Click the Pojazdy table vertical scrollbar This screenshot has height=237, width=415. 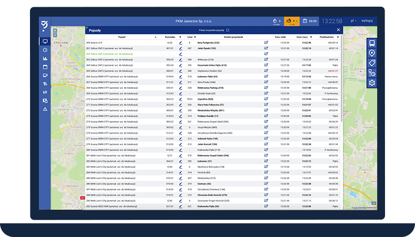pyautogui.click(x=342, y=79)
